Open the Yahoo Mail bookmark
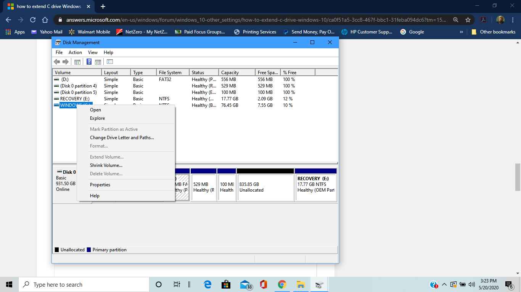This screenshot has width=521, height=292. click(x=47, y=32)
